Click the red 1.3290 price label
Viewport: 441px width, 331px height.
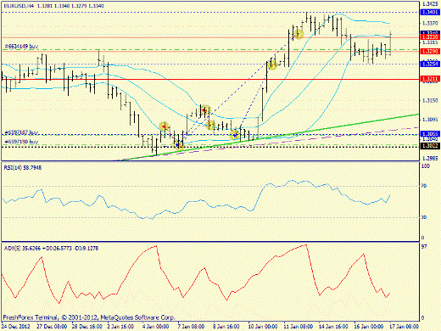pos(430,51)
